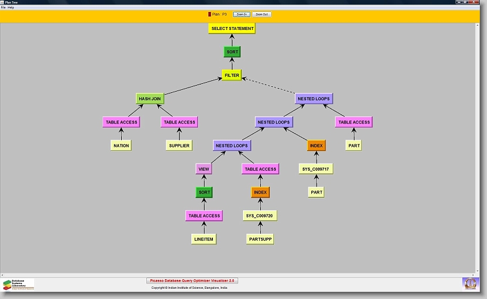
Task: Open the Help menu
Action: point(11,7)
